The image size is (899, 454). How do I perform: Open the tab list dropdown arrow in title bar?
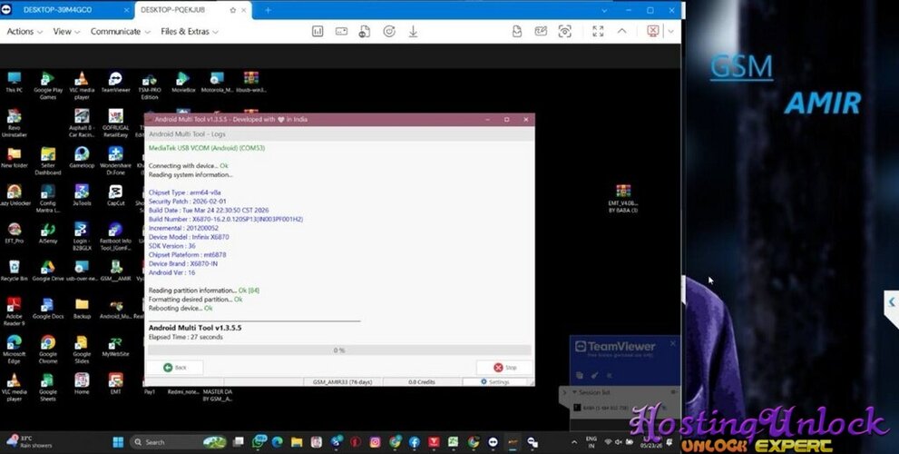click(604, 10)
